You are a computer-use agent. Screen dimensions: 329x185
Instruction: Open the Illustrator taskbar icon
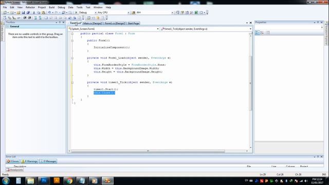pyautogui.click(x=57, y=180)
